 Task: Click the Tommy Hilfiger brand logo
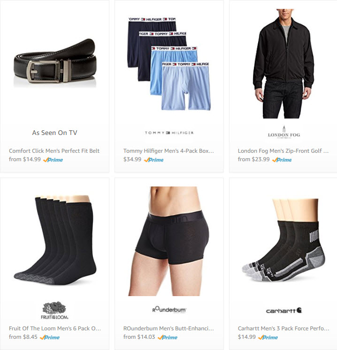pyautogui.click(x=169, y=133)
